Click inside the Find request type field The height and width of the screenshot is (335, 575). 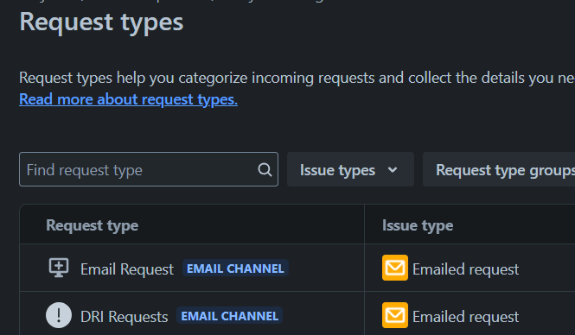coord(149,169)
